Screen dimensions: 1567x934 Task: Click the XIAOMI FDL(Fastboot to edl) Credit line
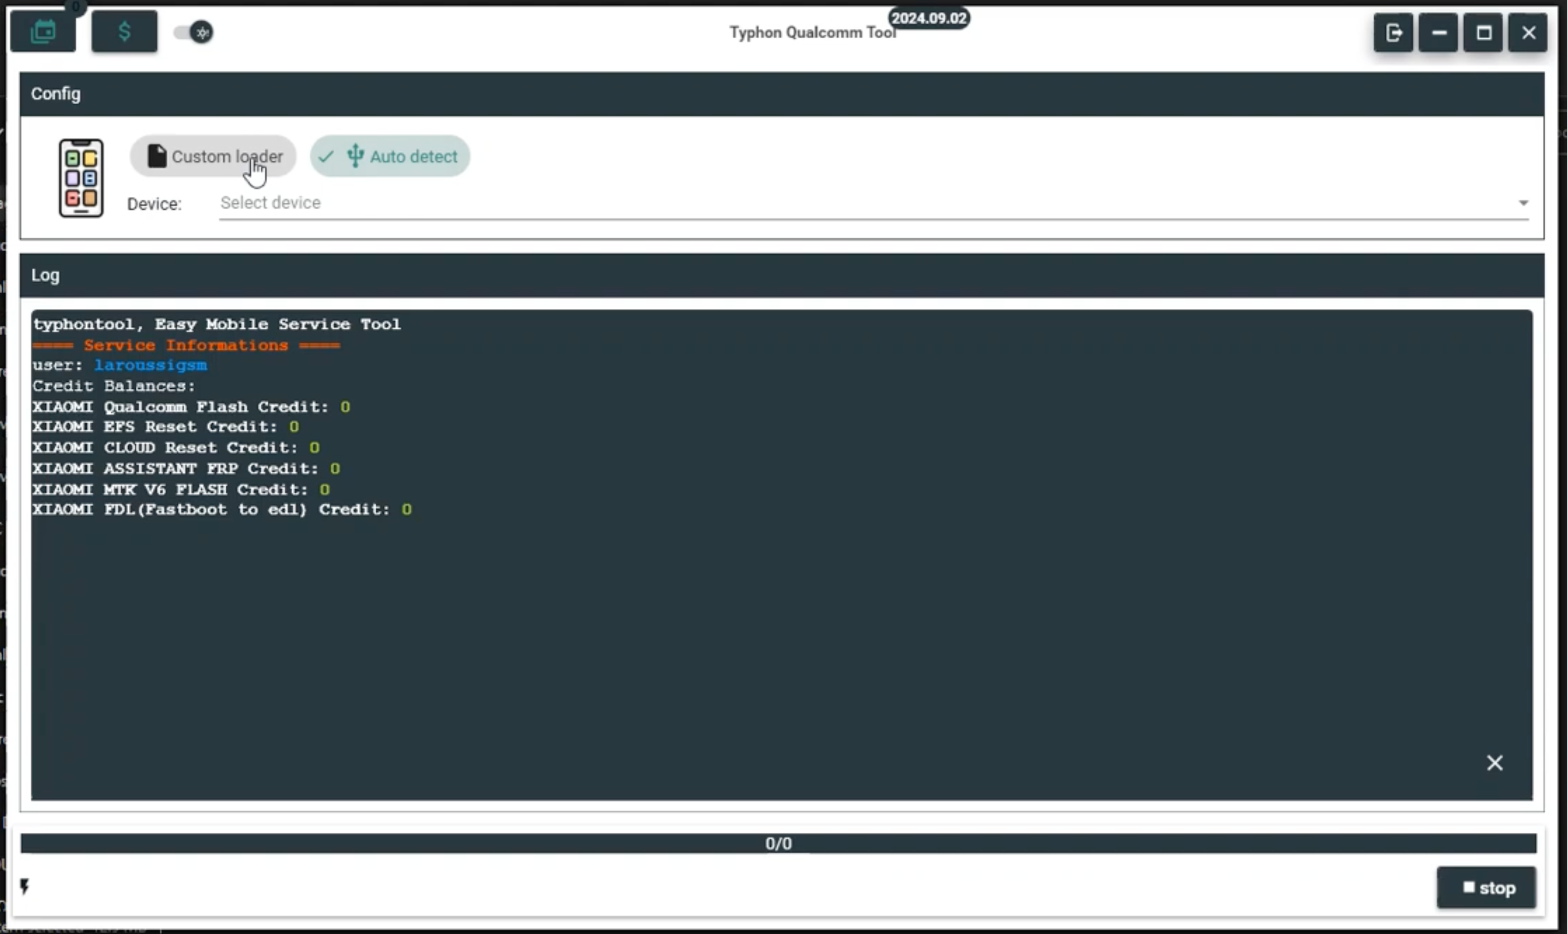222,509
